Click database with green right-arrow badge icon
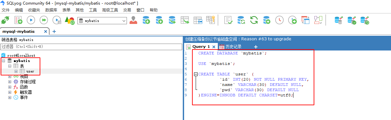391x120 pixels. pos(267,20)
